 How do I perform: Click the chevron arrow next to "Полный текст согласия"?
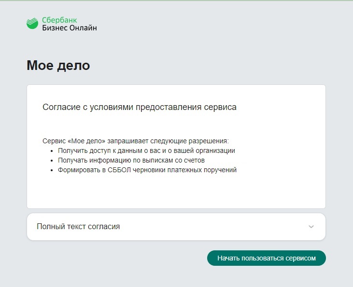pyautogui.click(x=311, y=227)
